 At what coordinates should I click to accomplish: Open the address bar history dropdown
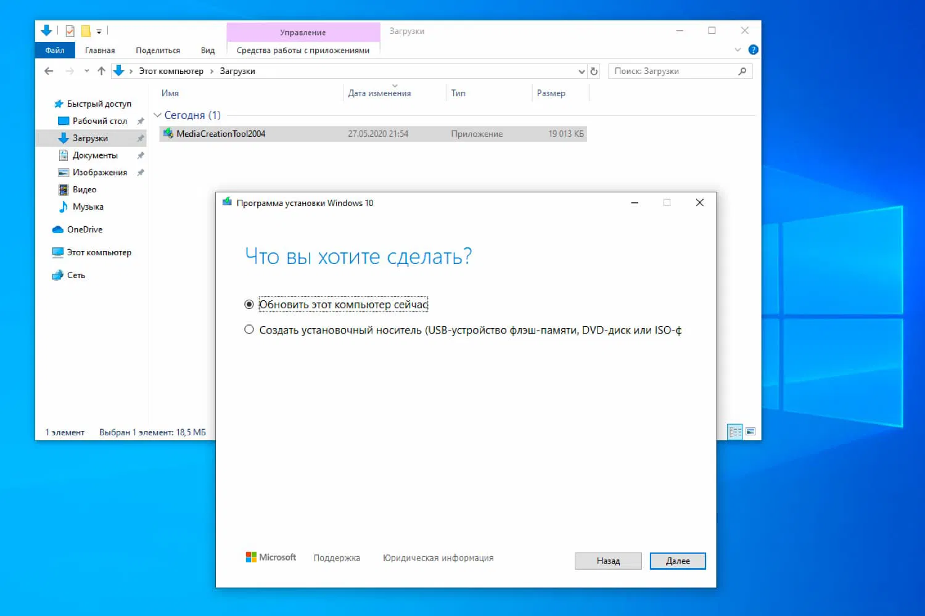point(580,71)
